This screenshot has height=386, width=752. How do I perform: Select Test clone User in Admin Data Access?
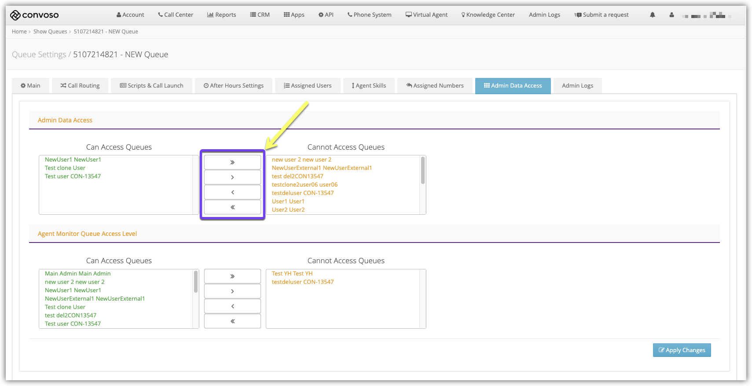click(x=65, y=168)
